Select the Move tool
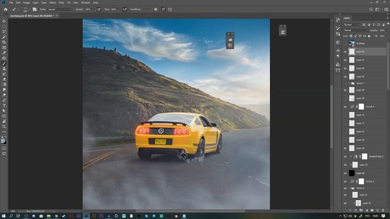 [x=4, y=21]
